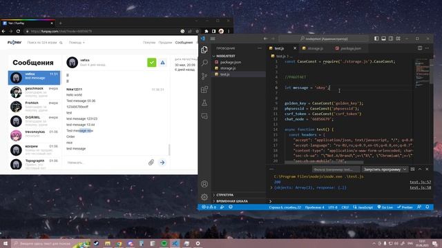Screen dimensions: 442x248
Task: Click Prettier in the status bar
Action: click(x=405, y=207)
